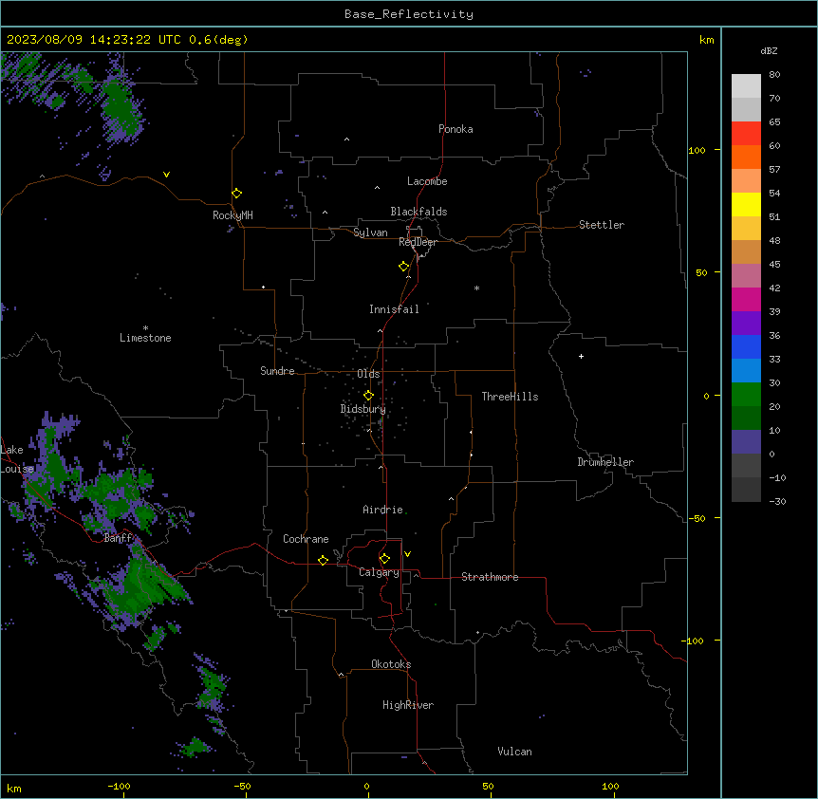Select white plus marker north of Drumheller

pos(581,356)
